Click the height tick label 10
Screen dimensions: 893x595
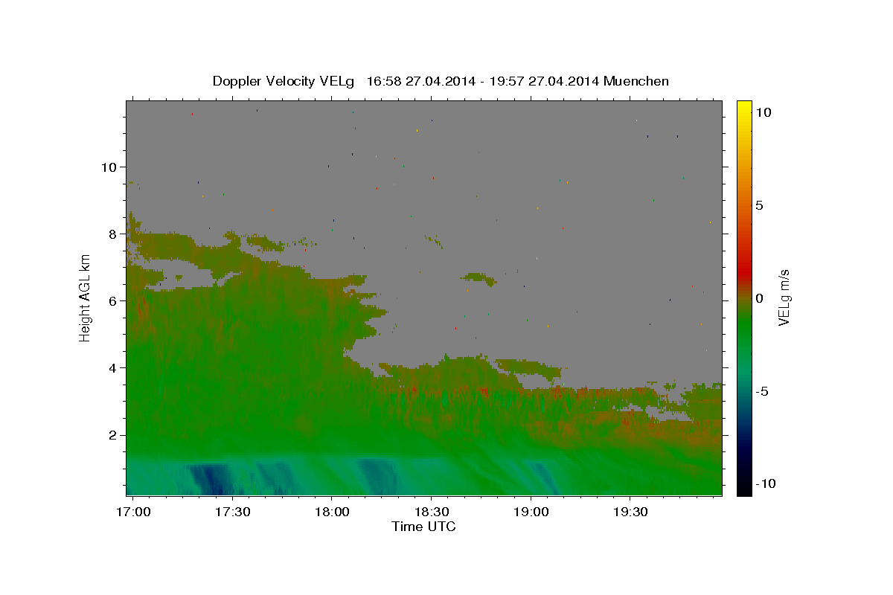[x=109, y=167]
